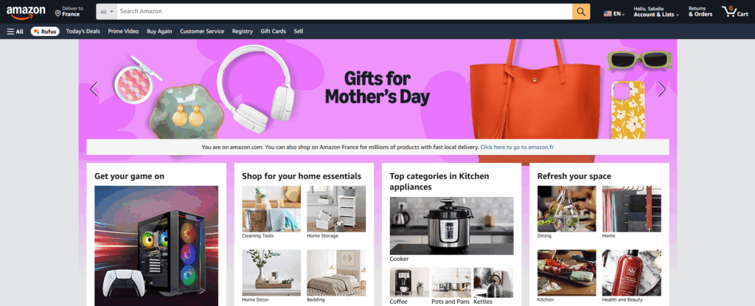Advance to next banner slide arrow
This screenshot has width=755, height=306.
(x=662, y=89)
